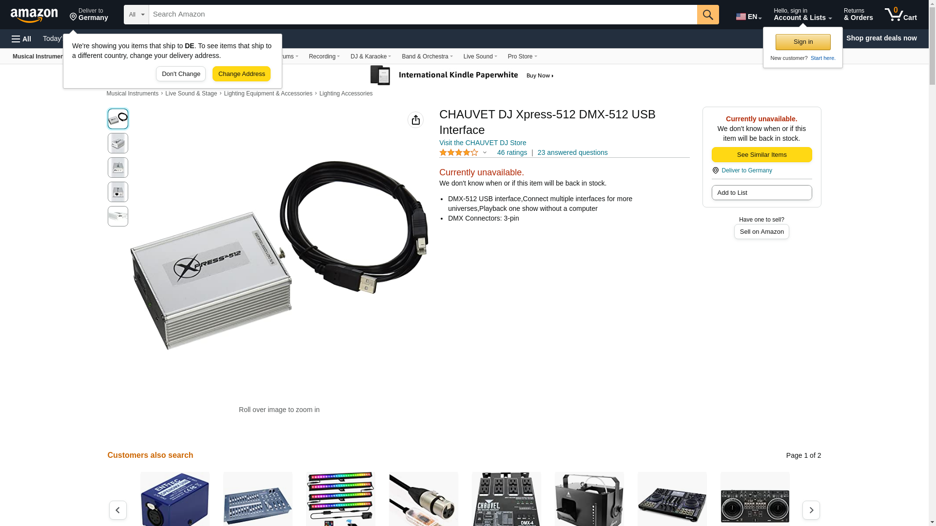Click the Amazon logo

(34, 15)
